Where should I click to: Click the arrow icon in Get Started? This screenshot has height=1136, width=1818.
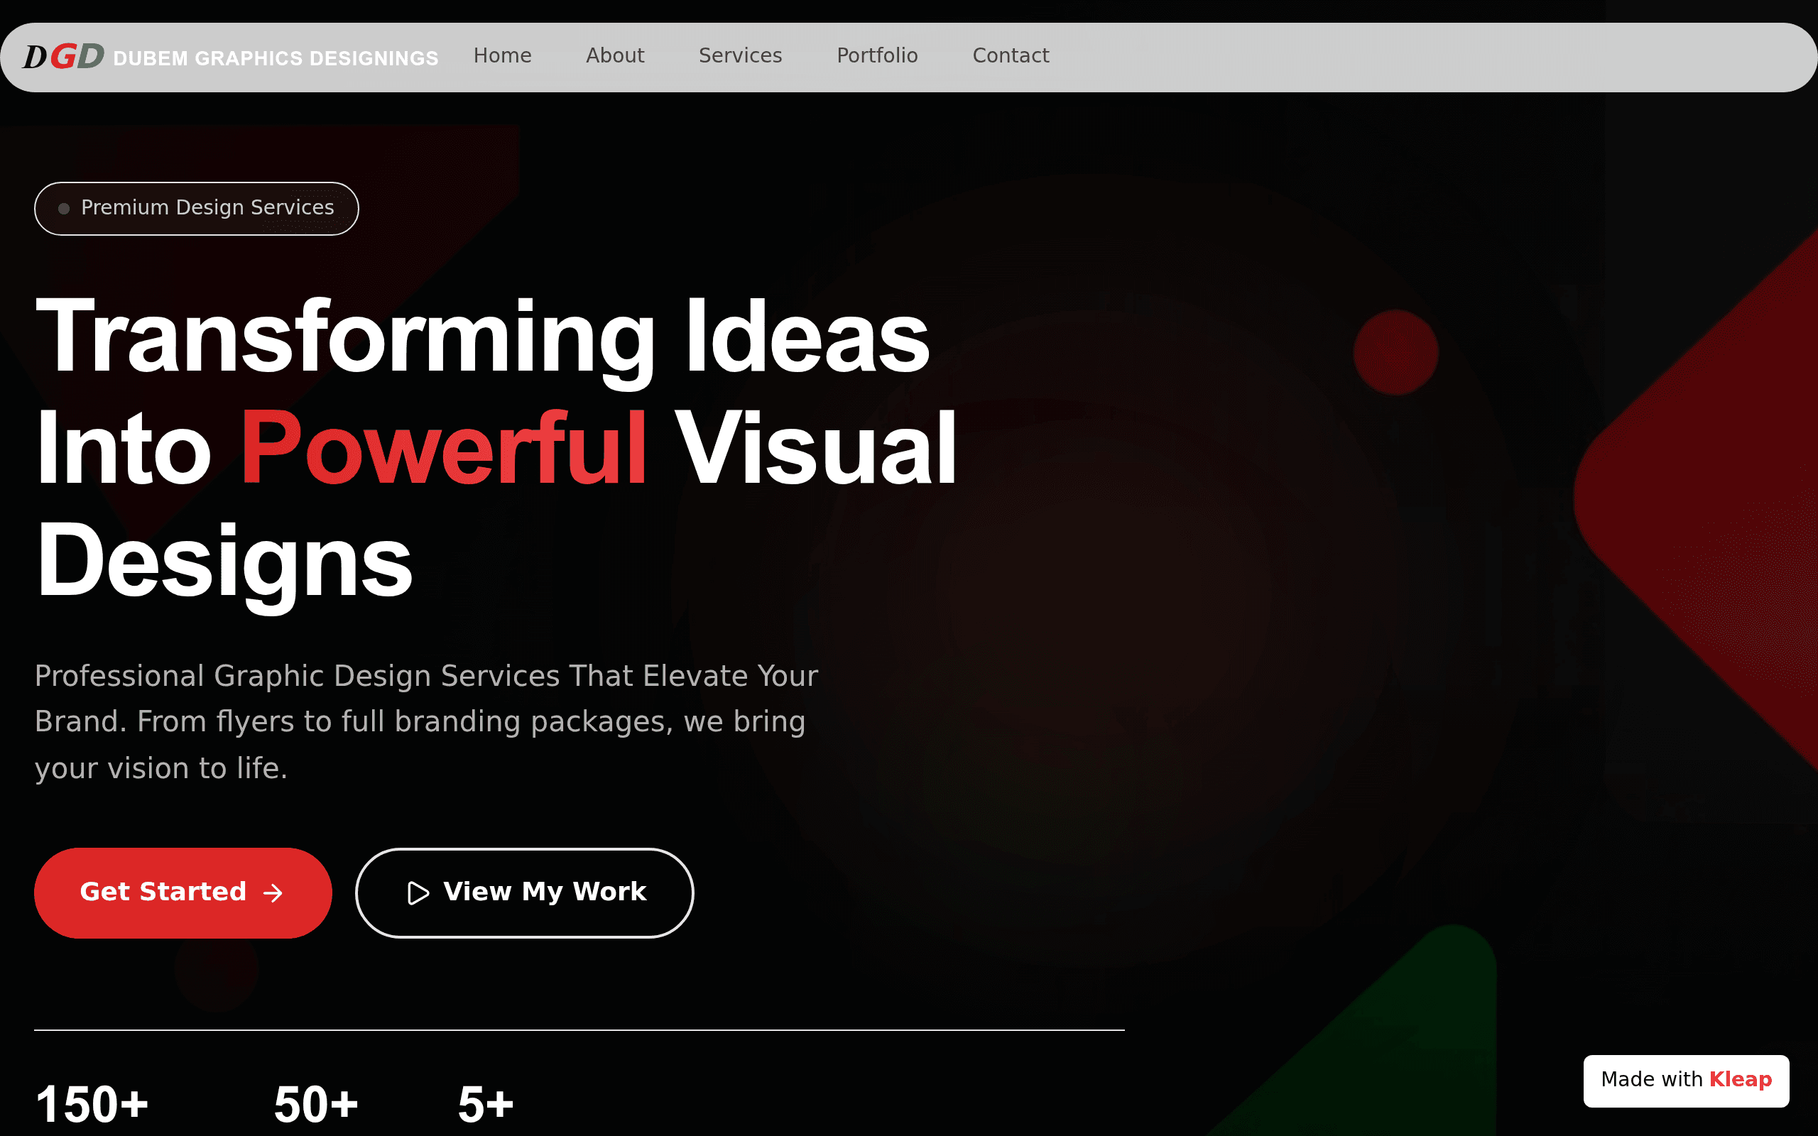click(x=273, y=892)
